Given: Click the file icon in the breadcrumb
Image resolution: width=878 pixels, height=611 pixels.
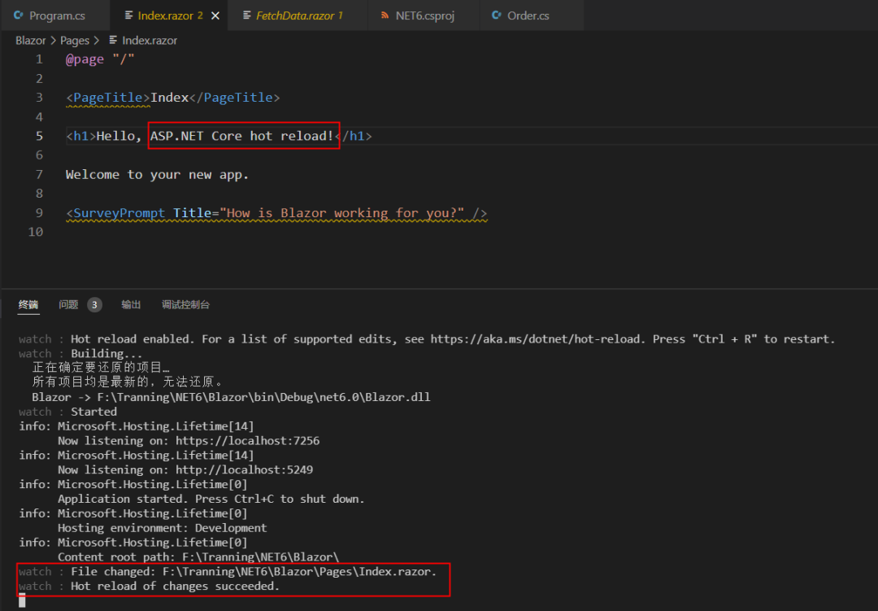Looking at the screenshot, I should coord(113,40).
